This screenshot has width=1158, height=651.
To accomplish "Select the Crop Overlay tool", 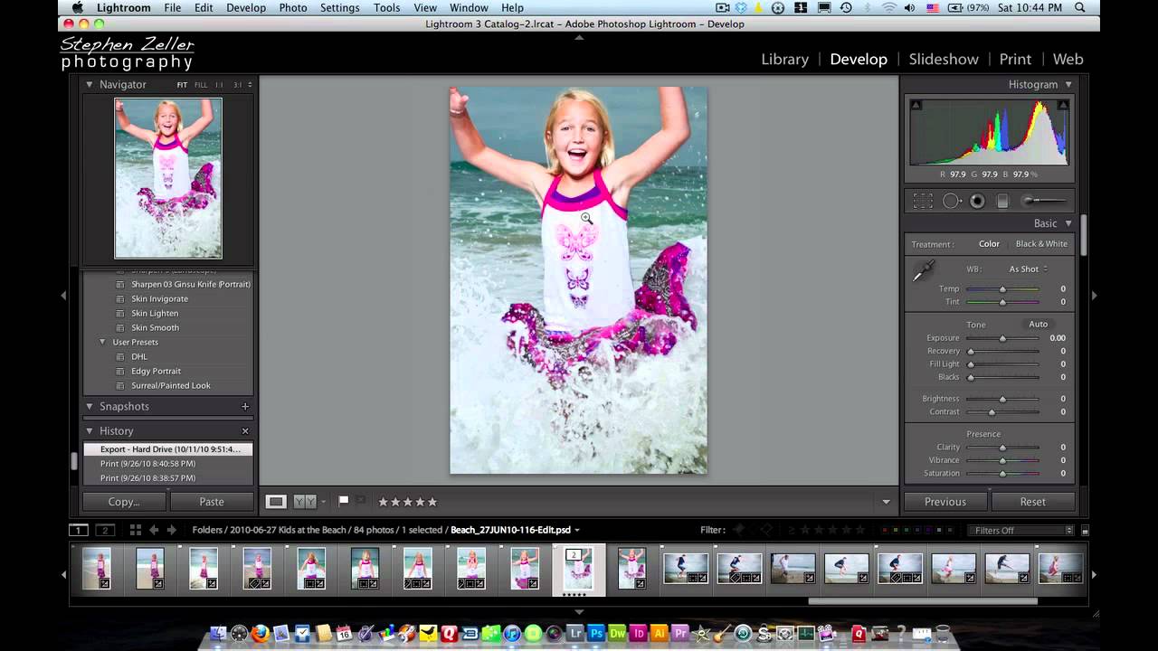I will [x=922, y=202].
